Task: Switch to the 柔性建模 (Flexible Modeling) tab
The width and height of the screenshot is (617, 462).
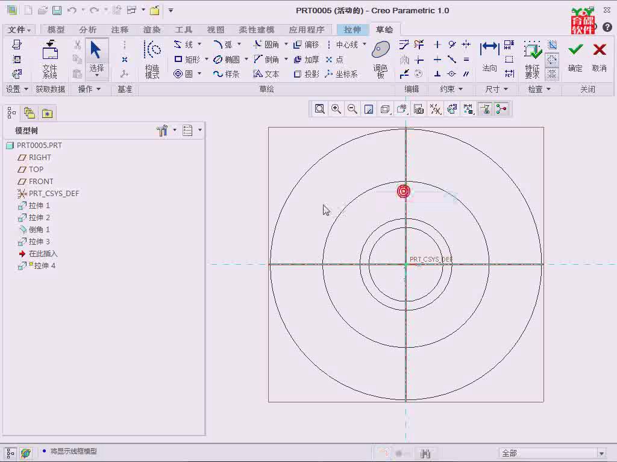Action: tap(257, 30)
